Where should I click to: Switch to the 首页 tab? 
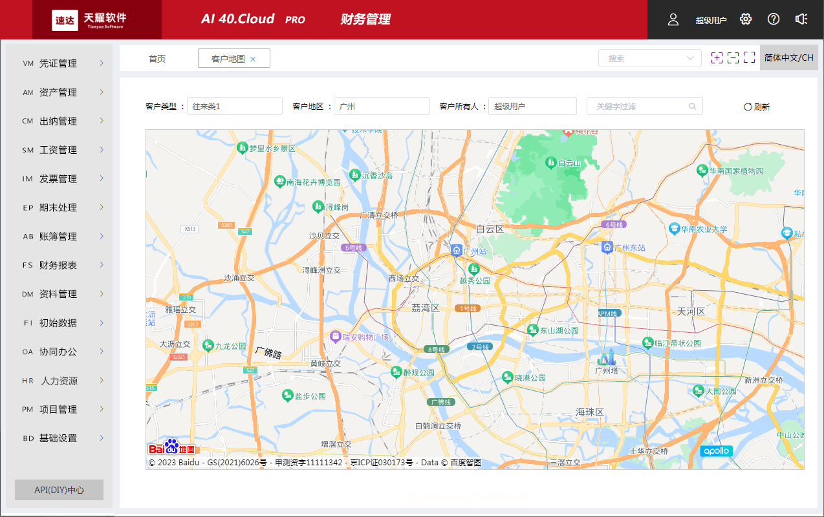pyautogui.click(x=158, y=58)
